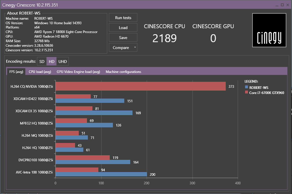View GPU Video Engine load (avg) tab
Image resolution: width=292 pixels, height=194 pixels.
[78, 72]
